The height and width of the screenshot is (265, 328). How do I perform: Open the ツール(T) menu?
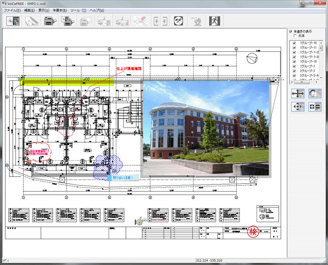tap(78, 10)
